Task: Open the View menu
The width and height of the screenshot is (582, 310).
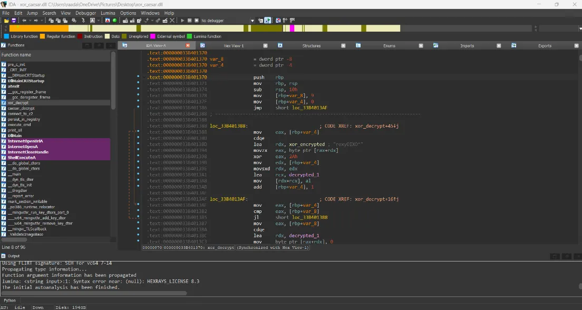Action: (x=66, y=13)
